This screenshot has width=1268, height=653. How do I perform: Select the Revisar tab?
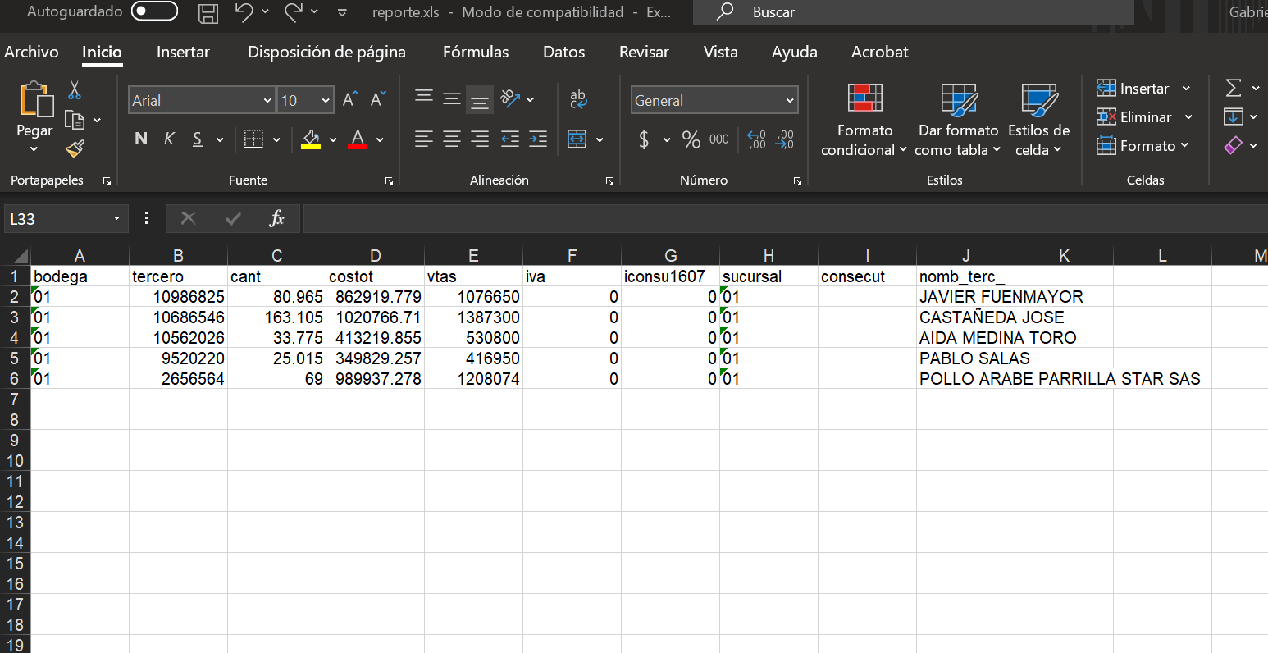coord(644,52)
